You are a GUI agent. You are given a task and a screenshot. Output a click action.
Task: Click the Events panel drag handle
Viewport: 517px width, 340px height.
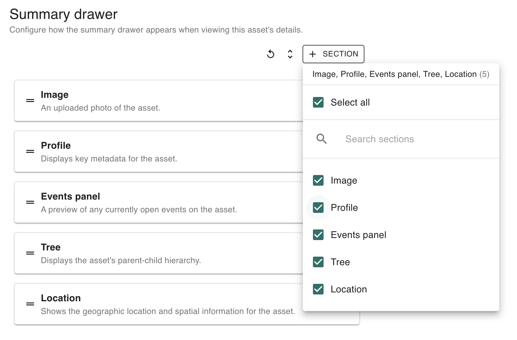[30, 203]
